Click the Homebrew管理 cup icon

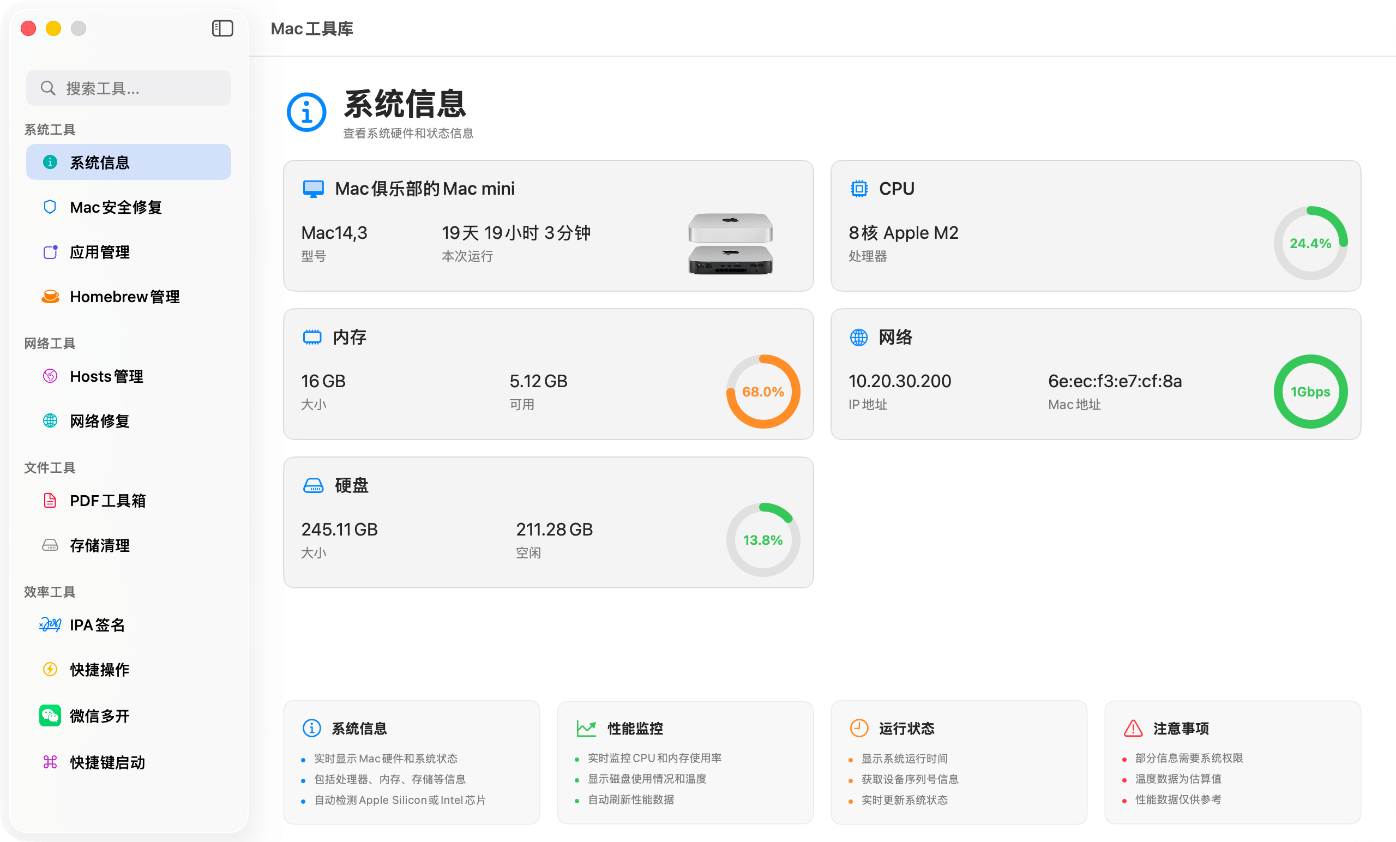pos(50,296)
